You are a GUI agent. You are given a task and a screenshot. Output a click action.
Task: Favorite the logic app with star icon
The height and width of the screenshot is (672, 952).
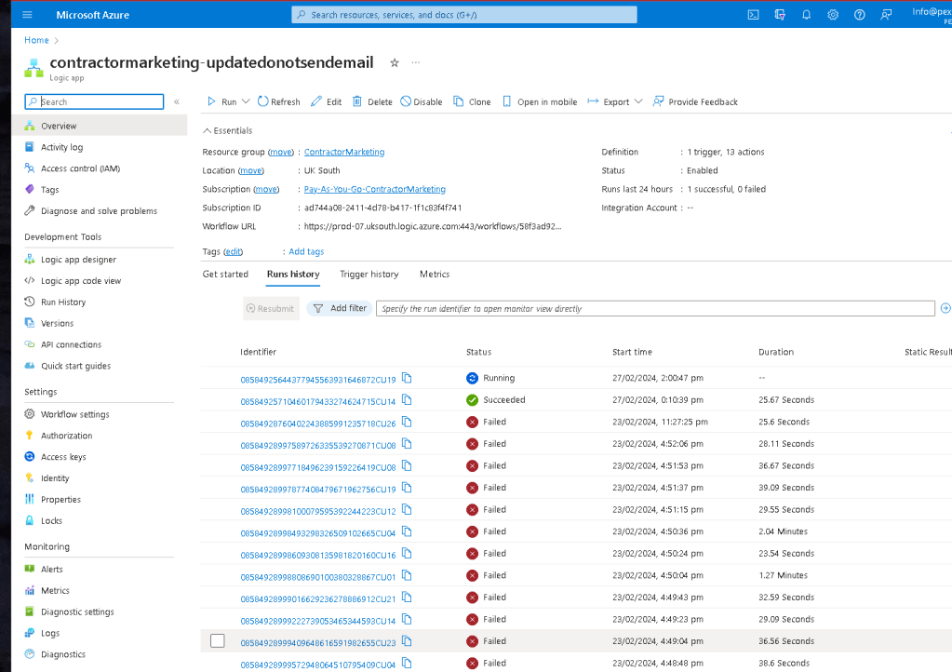[395, 62]
